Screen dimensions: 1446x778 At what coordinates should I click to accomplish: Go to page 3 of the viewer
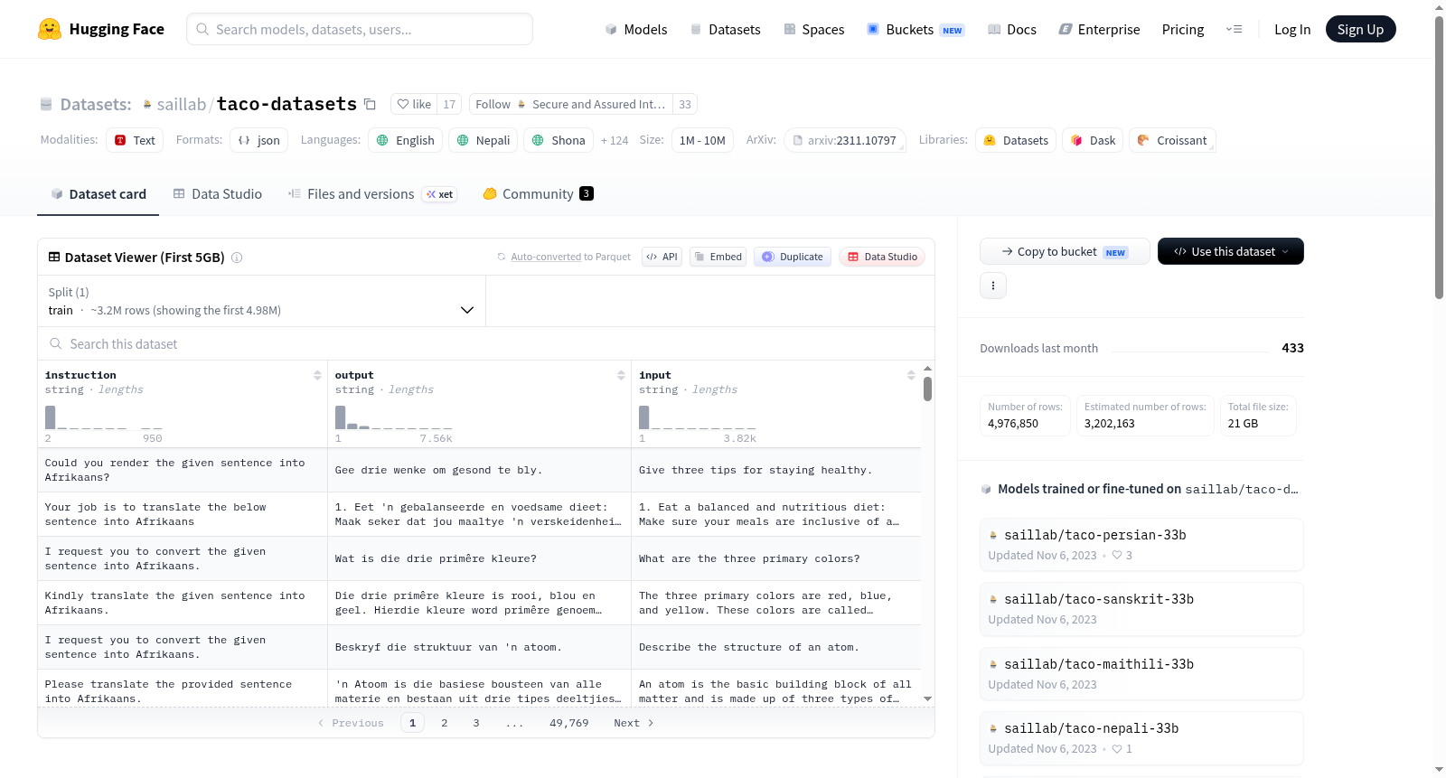pos(476,723)
